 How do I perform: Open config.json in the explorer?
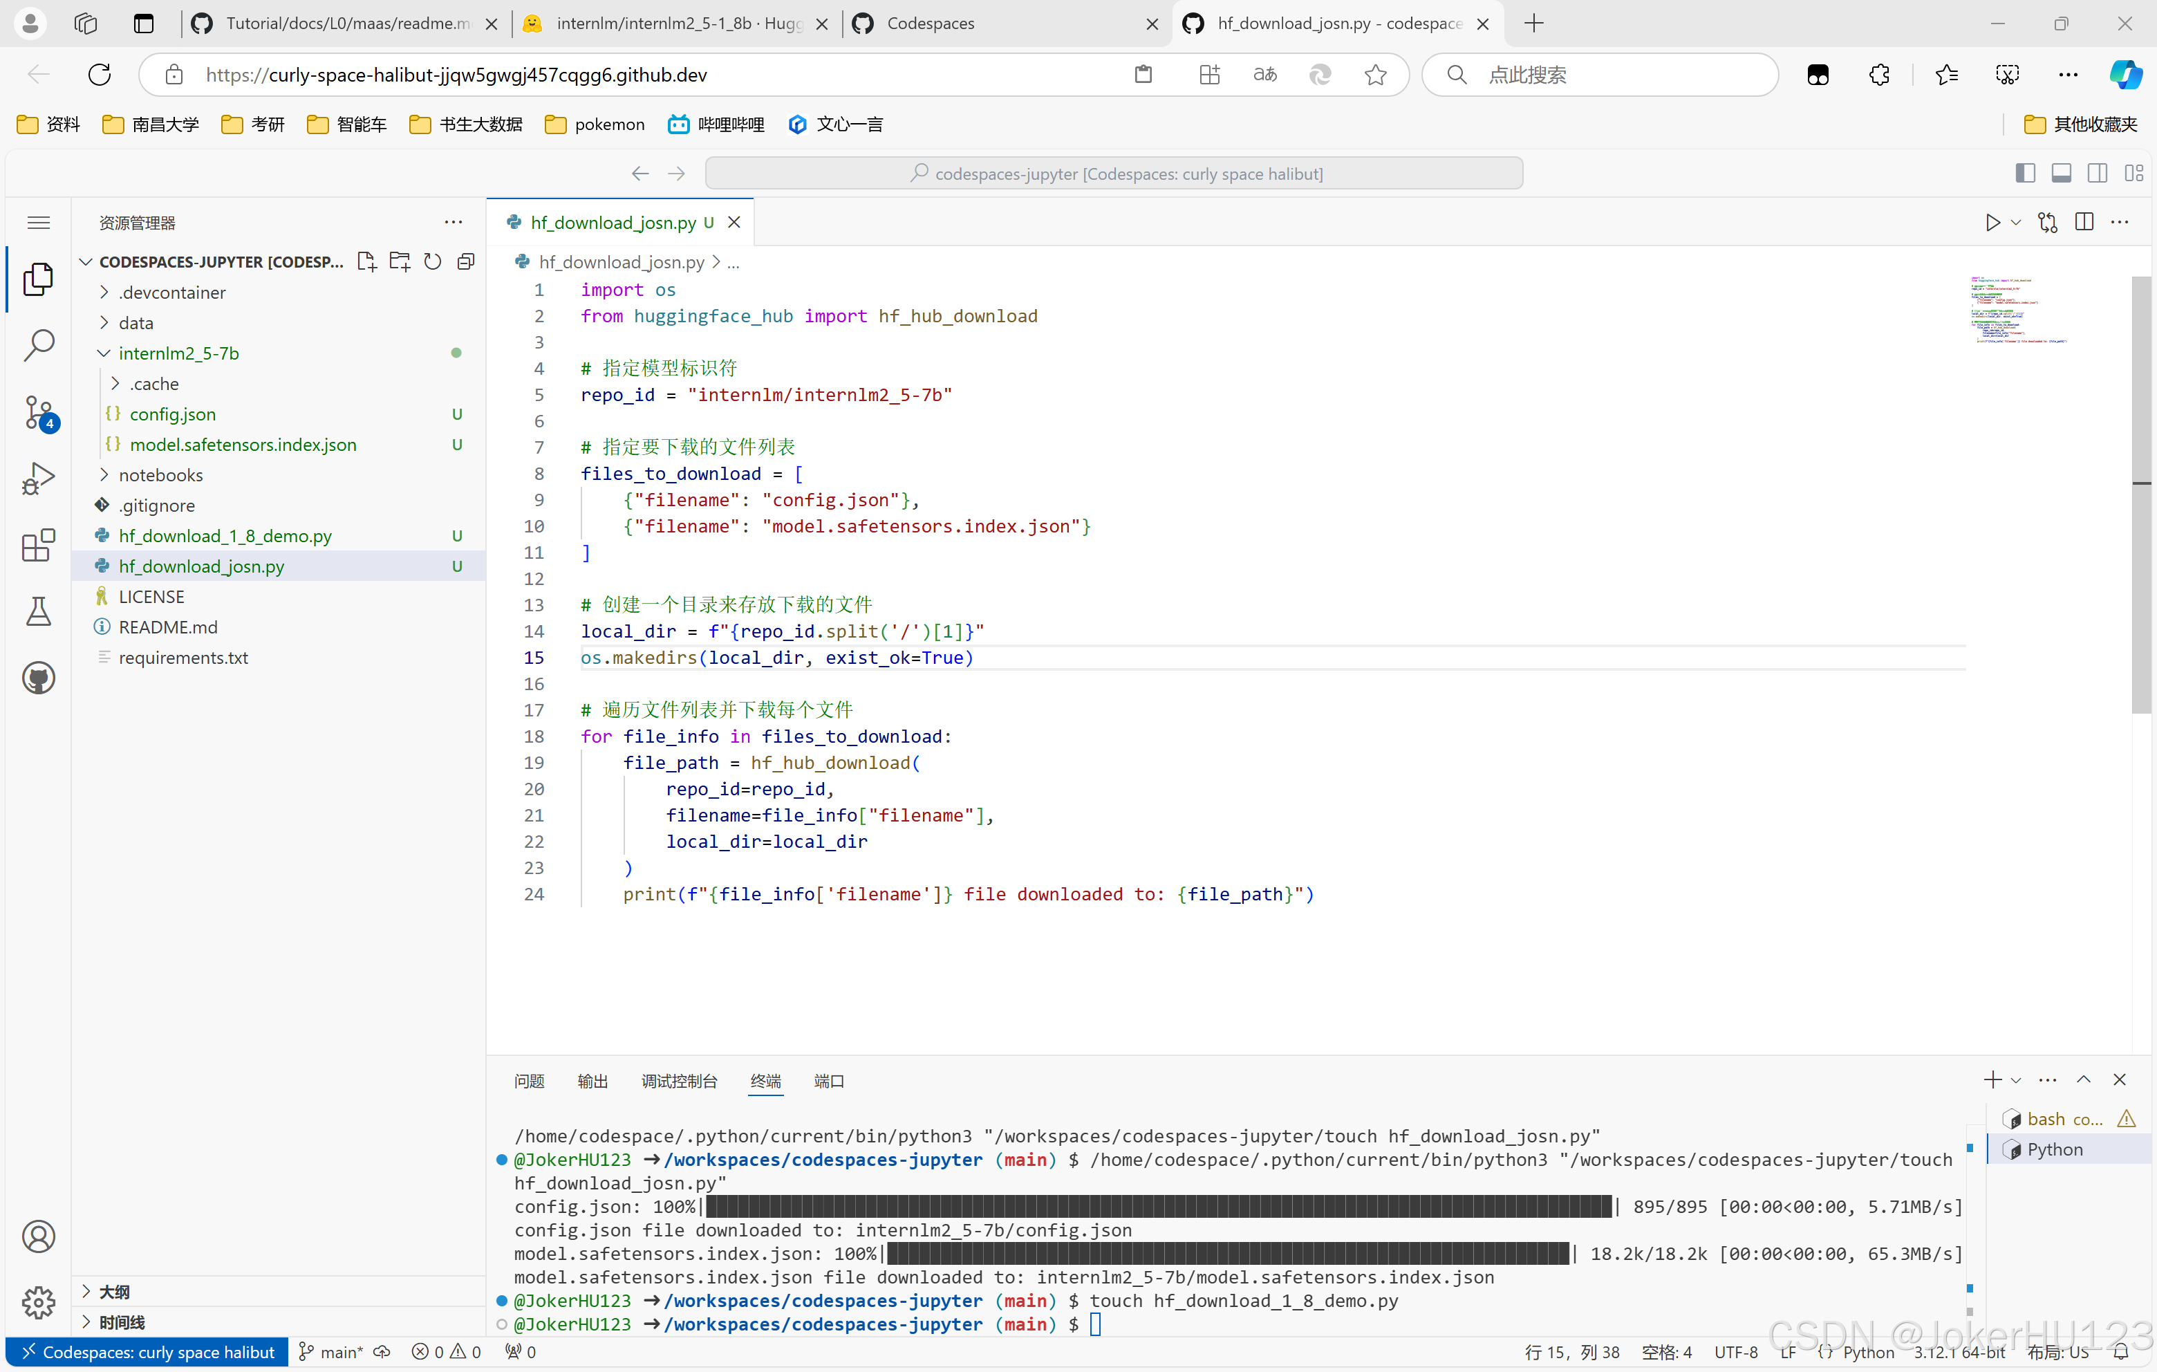172,414
